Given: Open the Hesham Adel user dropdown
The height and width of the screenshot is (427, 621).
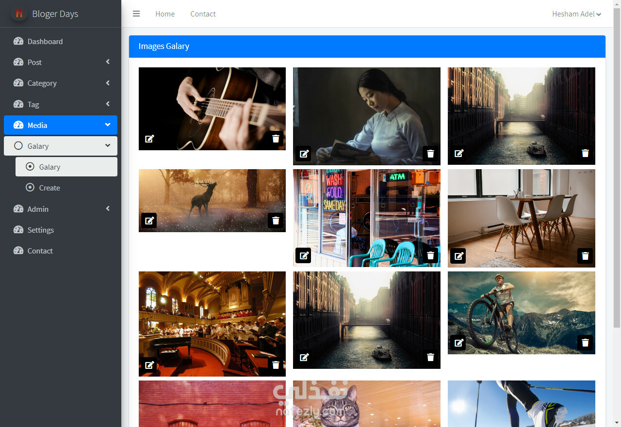Looking at the screenshot, I should pyautogui.click(x=576, y=14).
